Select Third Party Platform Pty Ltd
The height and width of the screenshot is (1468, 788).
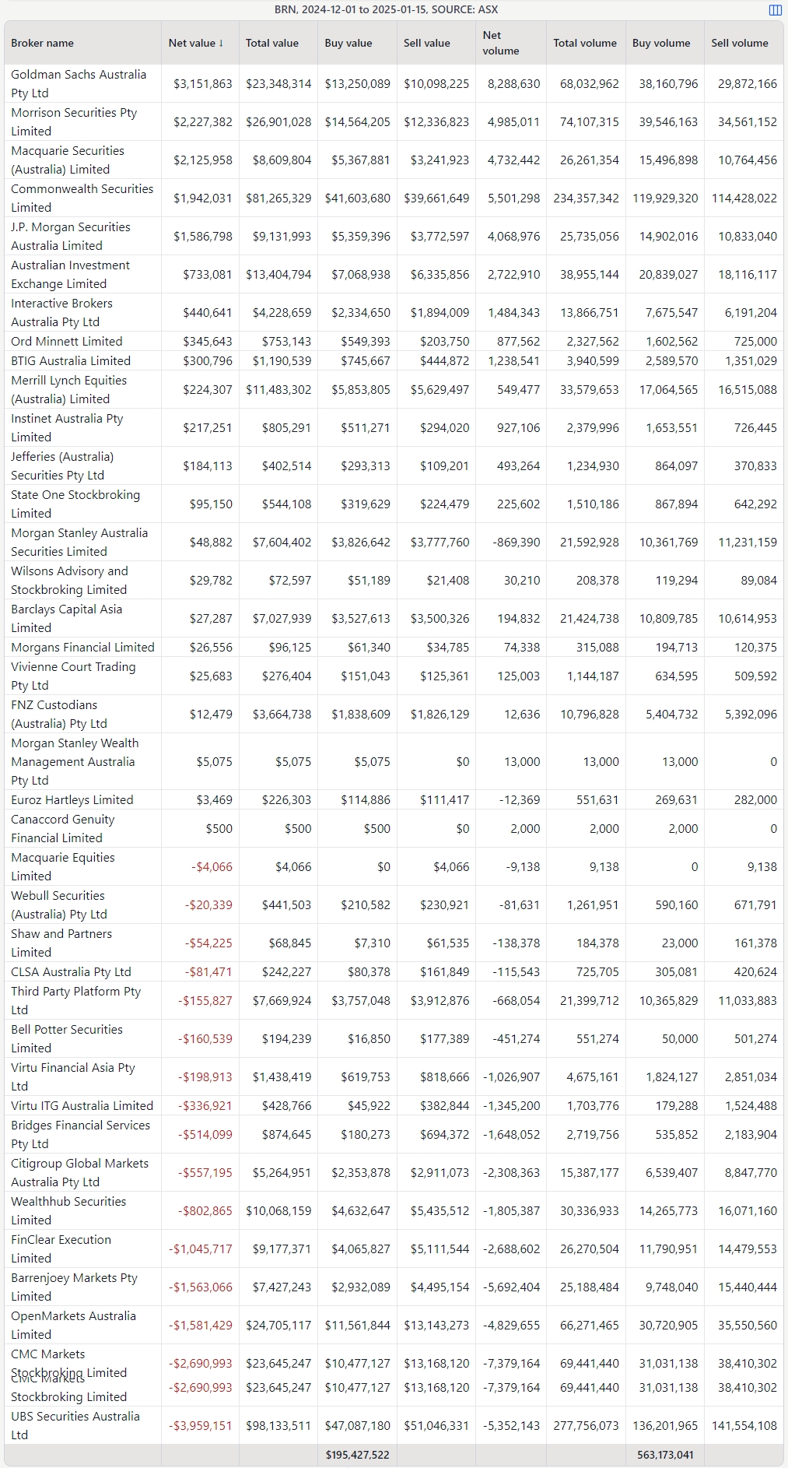[x=75, y=1000]
